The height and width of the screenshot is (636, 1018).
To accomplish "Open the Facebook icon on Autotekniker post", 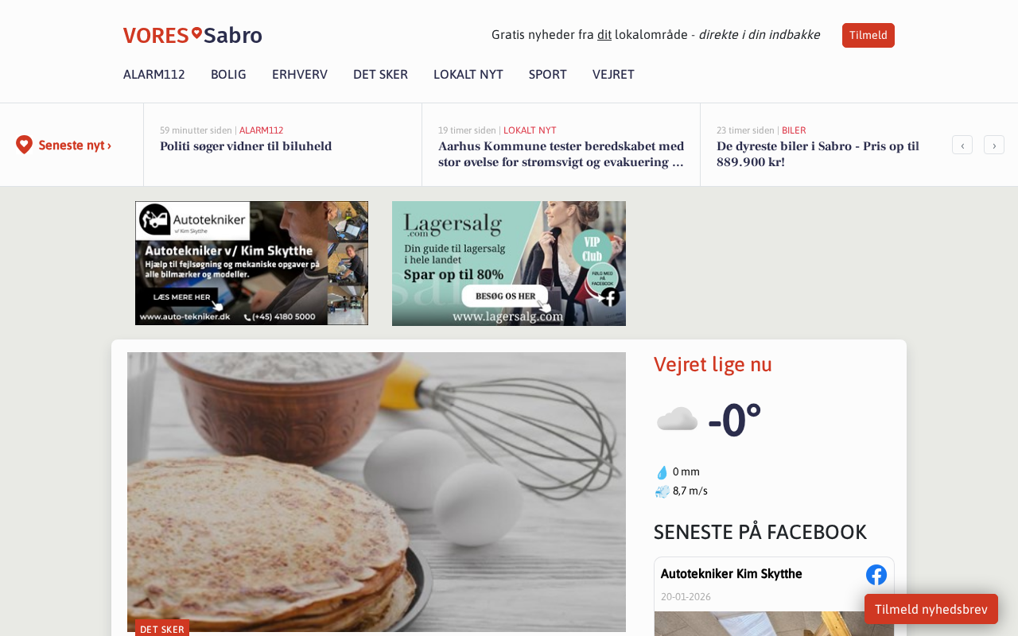I will pyautogui.click(x=876, y=575).
